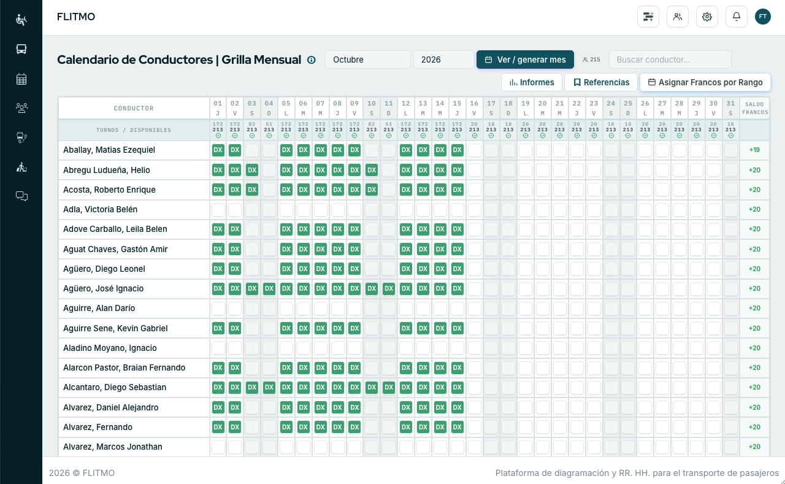Toggle DX on day 04 for Agüero, José Ignacio

[x=269, y=289]
